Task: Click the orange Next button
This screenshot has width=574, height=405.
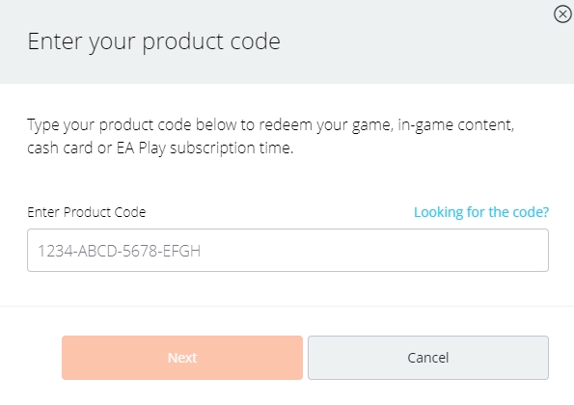Action: point(182,358)
